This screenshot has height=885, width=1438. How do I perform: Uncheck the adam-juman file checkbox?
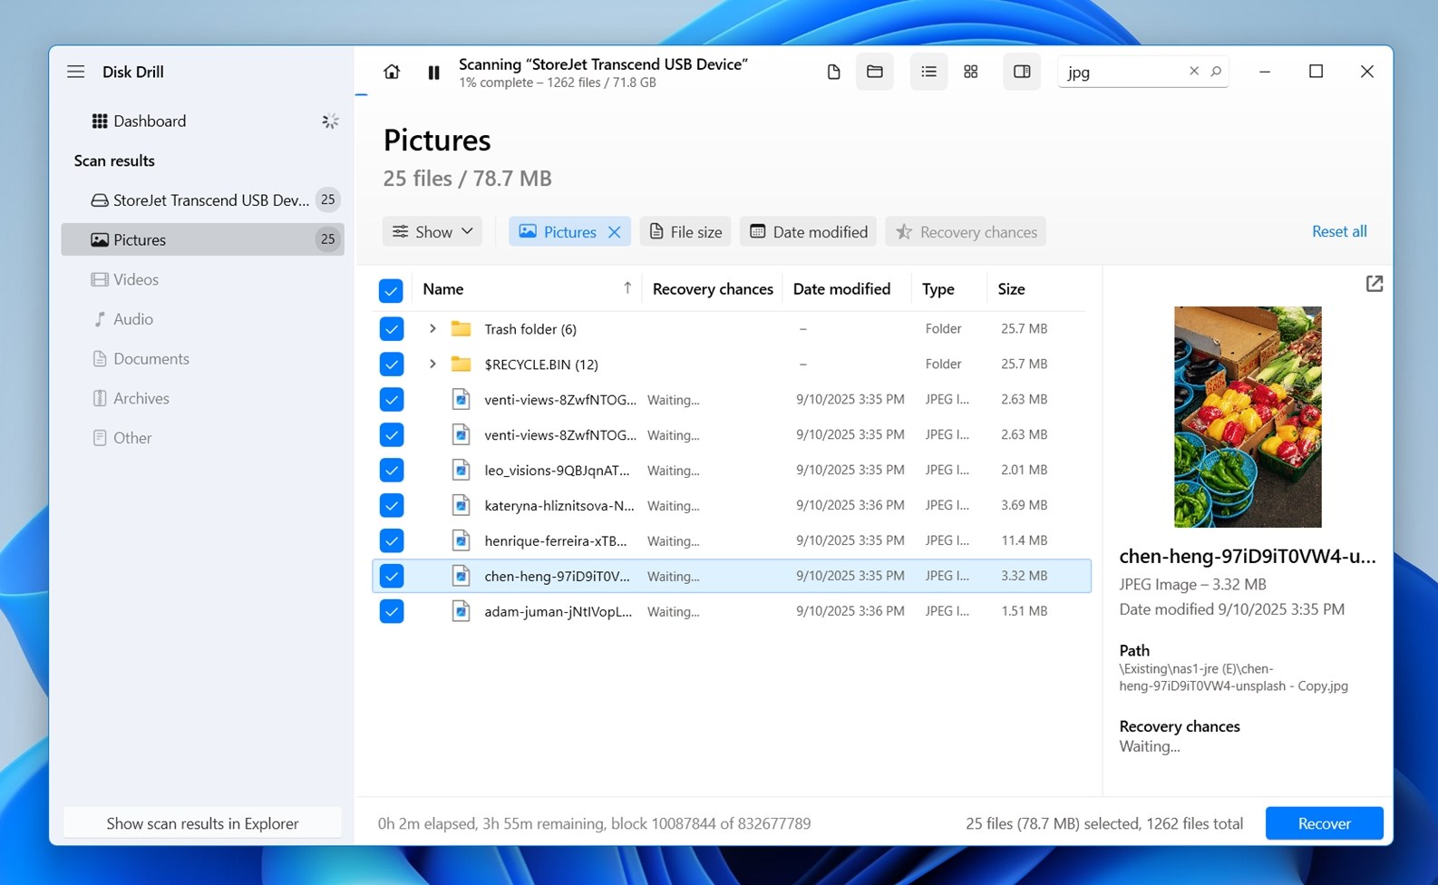point(391,611)
